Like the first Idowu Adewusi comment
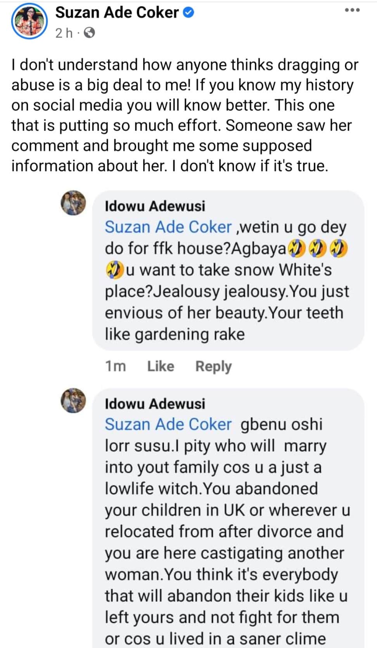377x648 pixels. (161, 366)
